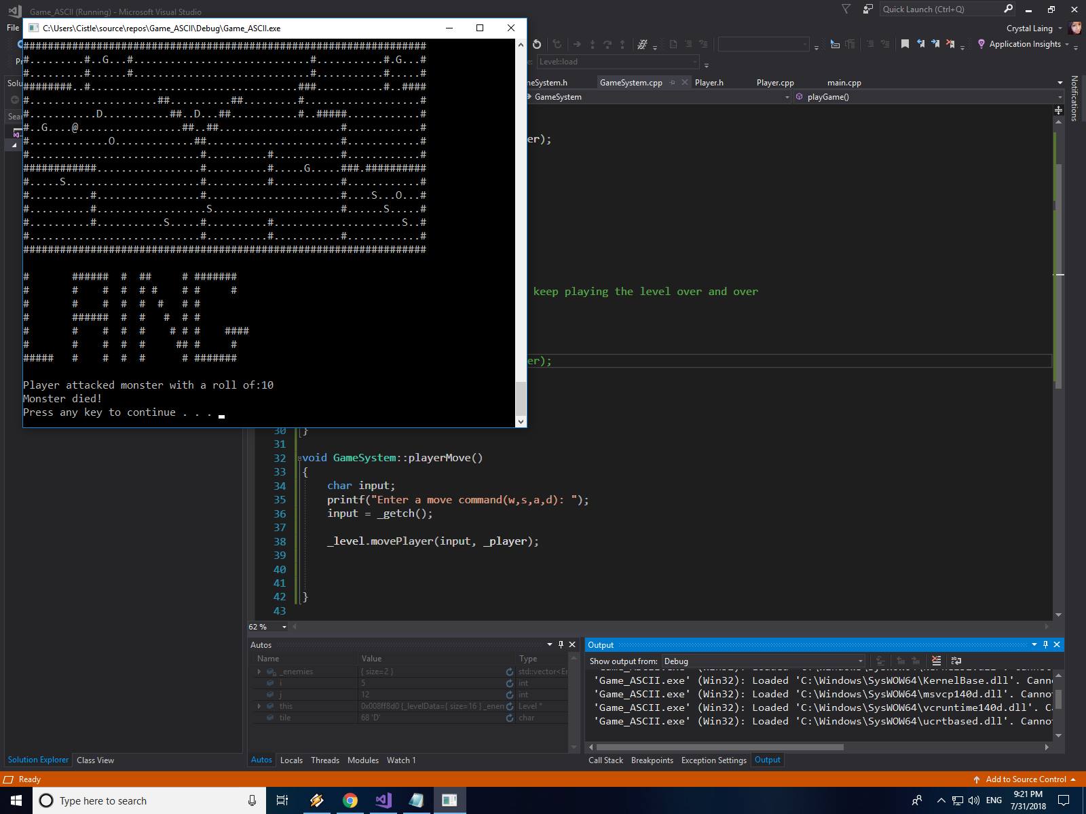This screenshot has width=1086, height=814.
Task: Open the Show output from Debug dropdown
Action: pos(859,661)
